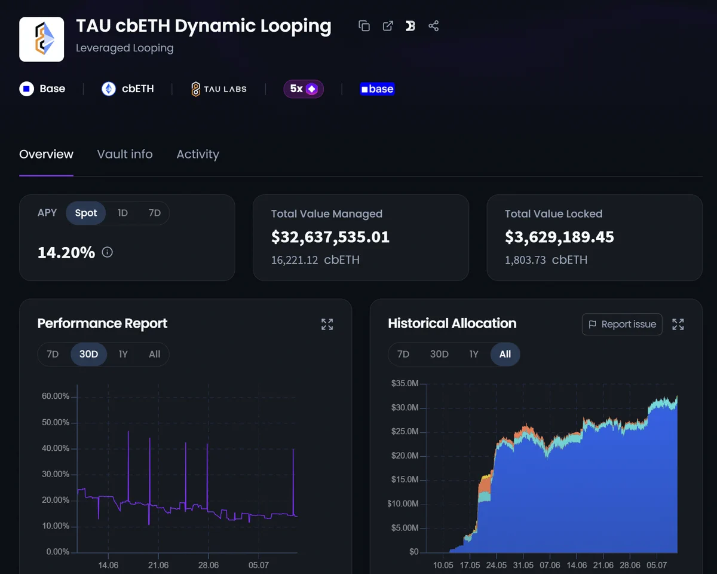Set Performance Report range to 30D
717x574 pixels.
pos(88,354)
